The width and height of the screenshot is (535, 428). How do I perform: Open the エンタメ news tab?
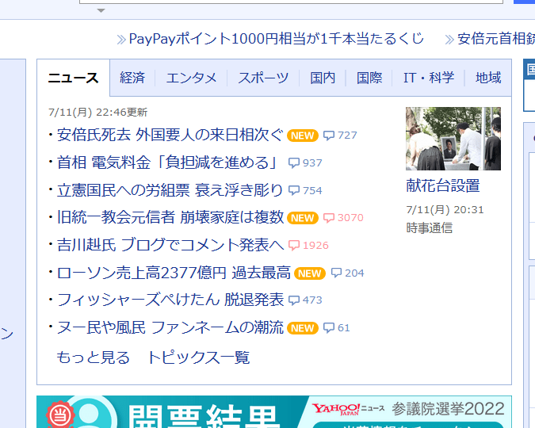(191, 78)
